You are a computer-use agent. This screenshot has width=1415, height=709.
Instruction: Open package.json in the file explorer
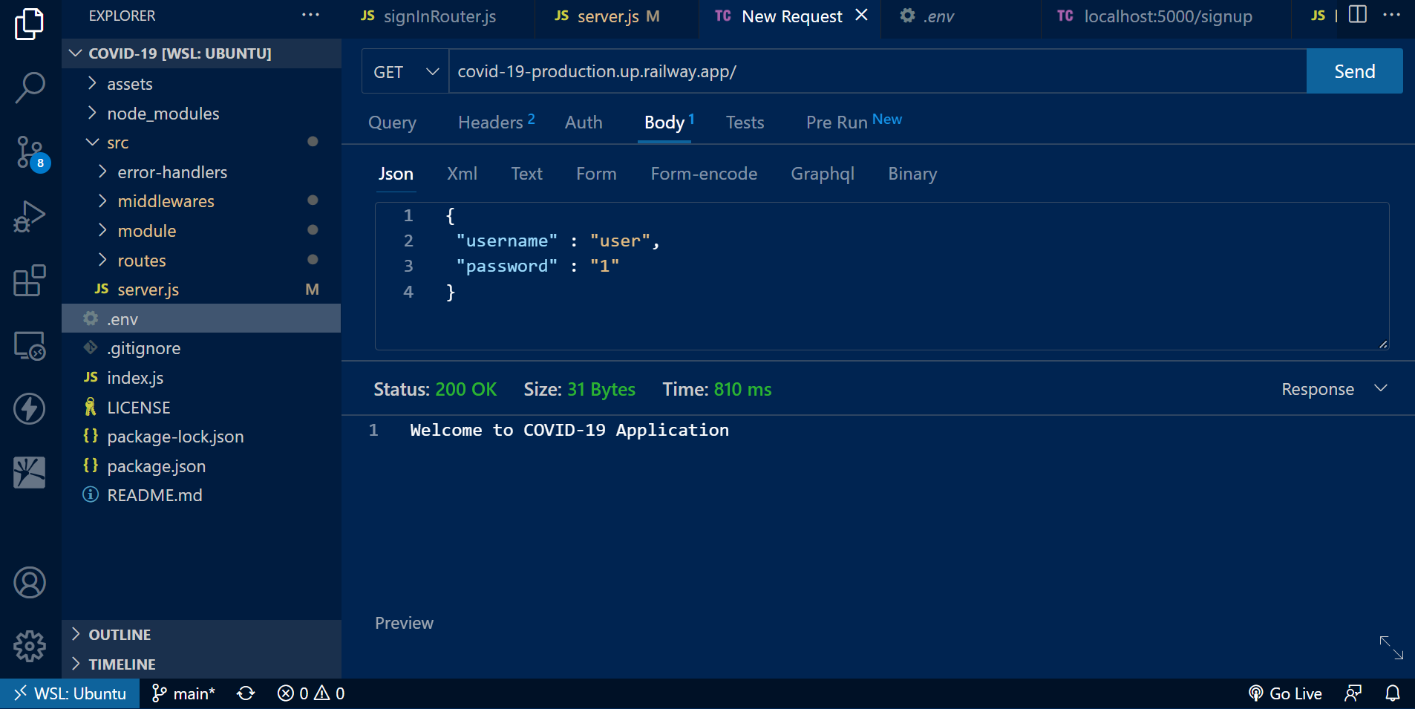coord(201,466)
